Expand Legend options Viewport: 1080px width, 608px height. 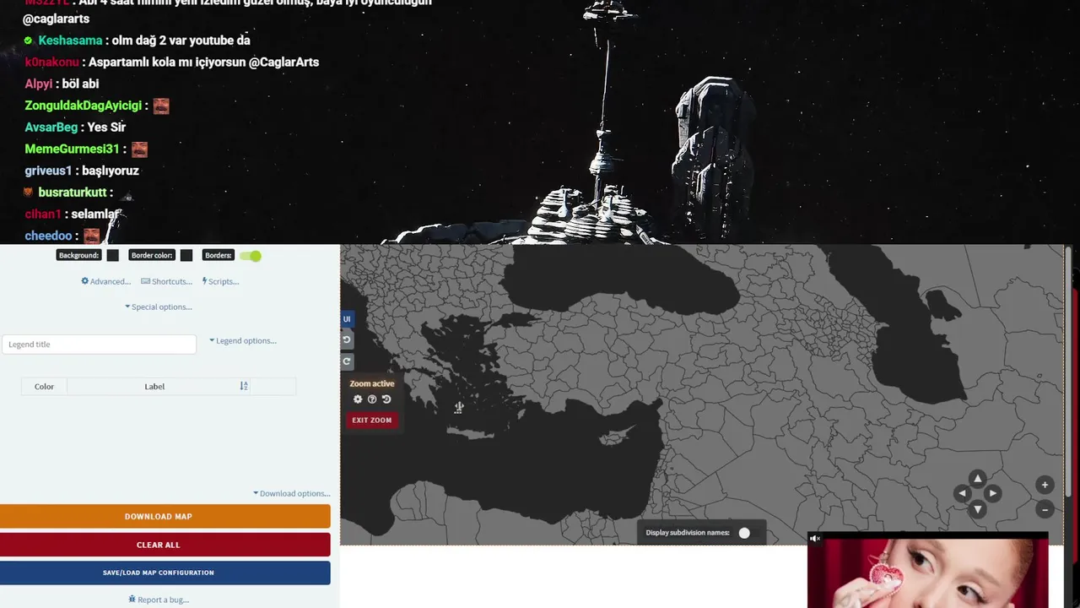coord(243,340)
